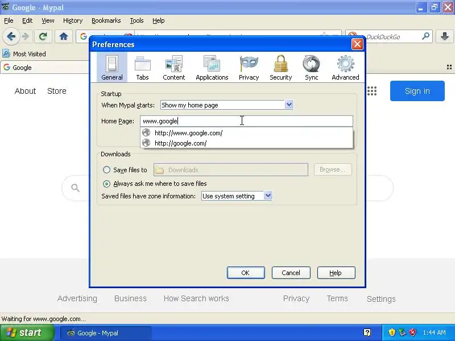Screen dimensions: 455x341
Task: Expand the When Mypal starts dropdown
Action: pyautogui.click(x=289, y=105)
